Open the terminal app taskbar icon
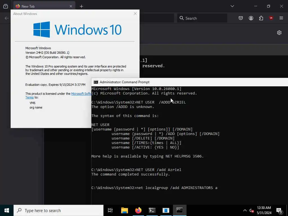The width and height of the screenshot is (288, 216). tap(152, 210)
